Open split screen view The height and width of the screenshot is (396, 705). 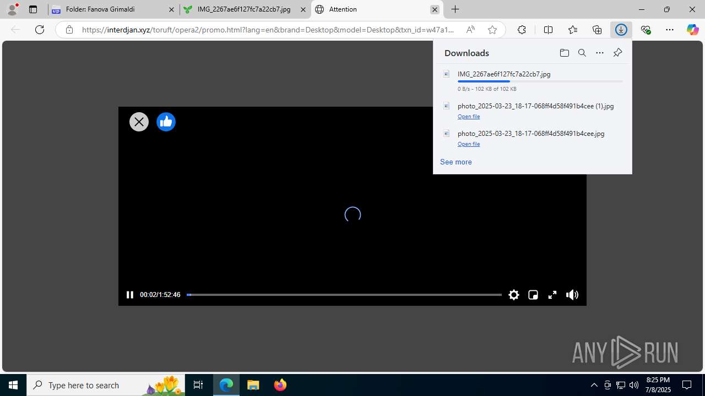click(548, 30)
